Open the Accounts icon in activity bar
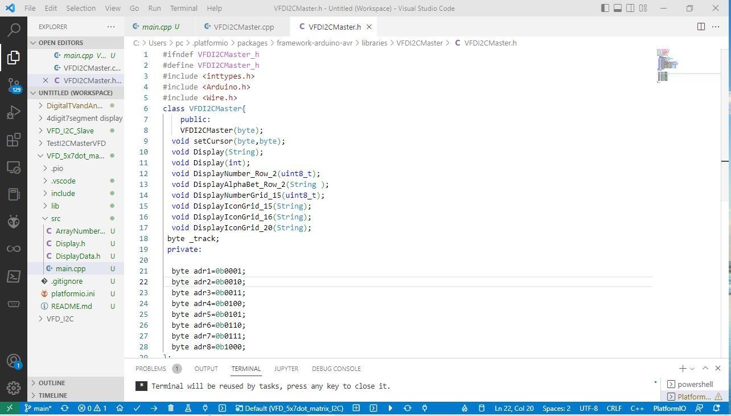This screenshot has height=416, width=731. tap(14, 361)
